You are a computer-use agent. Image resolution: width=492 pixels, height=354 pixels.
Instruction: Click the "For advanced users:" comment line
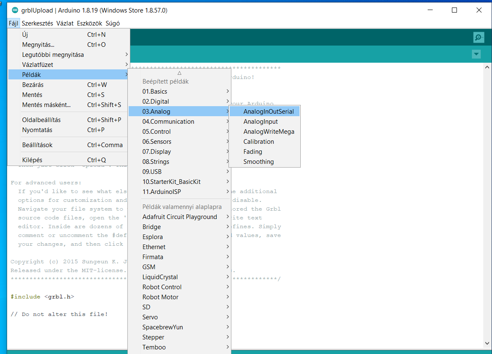click(46, 183)
